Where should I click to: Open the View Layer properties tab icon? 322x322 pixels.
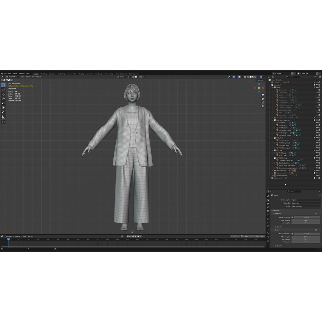pyautogui.click(x=268, y=208)
